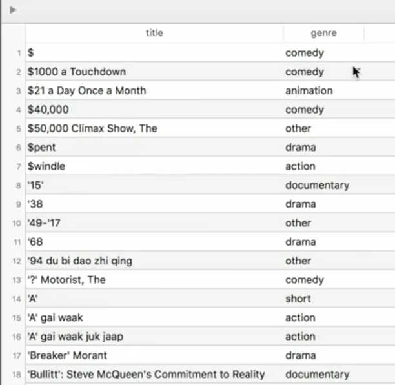Click genre 'comedy' in row 1

coord(305,53)
